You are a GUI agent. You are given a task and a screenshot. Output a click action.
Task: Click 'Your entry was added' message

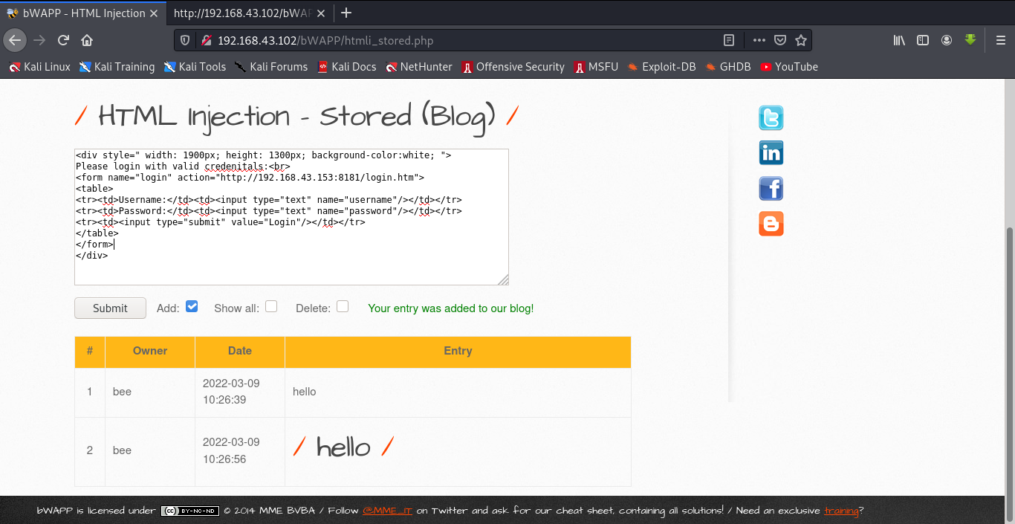tap(451, 308)
